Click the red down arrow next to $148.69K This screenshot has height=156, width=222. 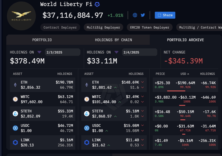click(142, 82)
